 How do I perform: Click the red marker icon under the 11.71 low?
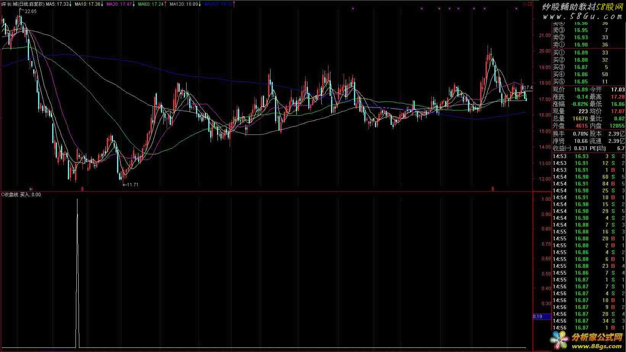(x=82, y=189)
